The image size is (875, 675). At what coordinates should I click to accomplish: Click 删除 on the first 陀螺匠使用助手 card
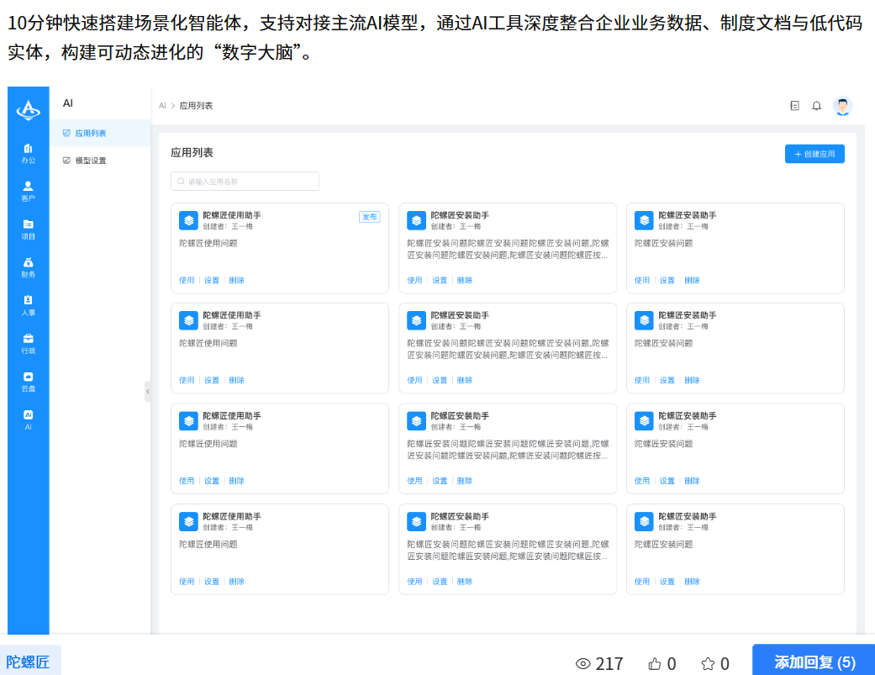point(236,280)
